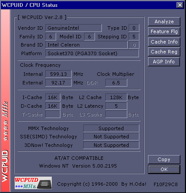Select the Clock Multiplier 6.5 field
Image resolution: width=186 pixels, height=193 pixels.
(116, 83)
